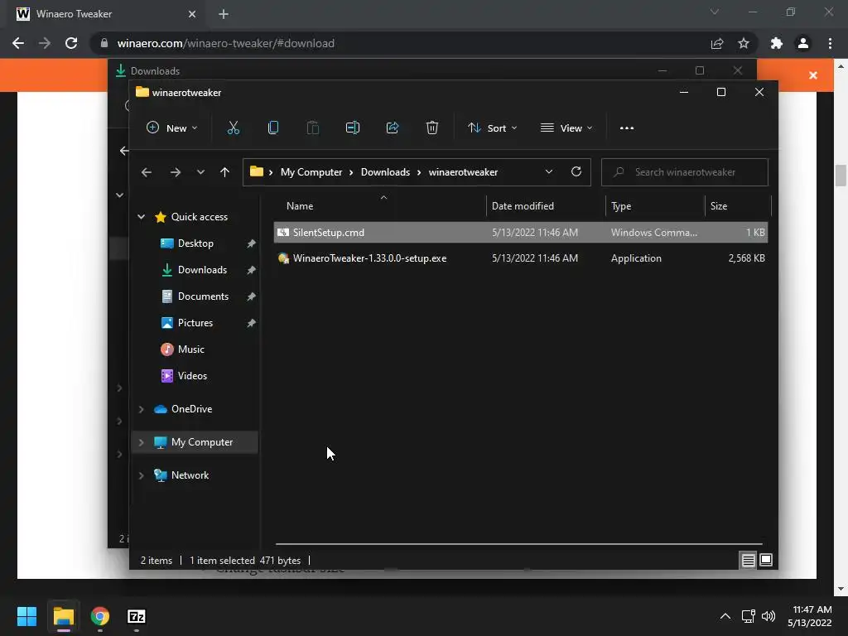The height and width of the screenshot is (636, 848).
Task: Open the See more three-dots menu
Action: [x=627, y=128]
